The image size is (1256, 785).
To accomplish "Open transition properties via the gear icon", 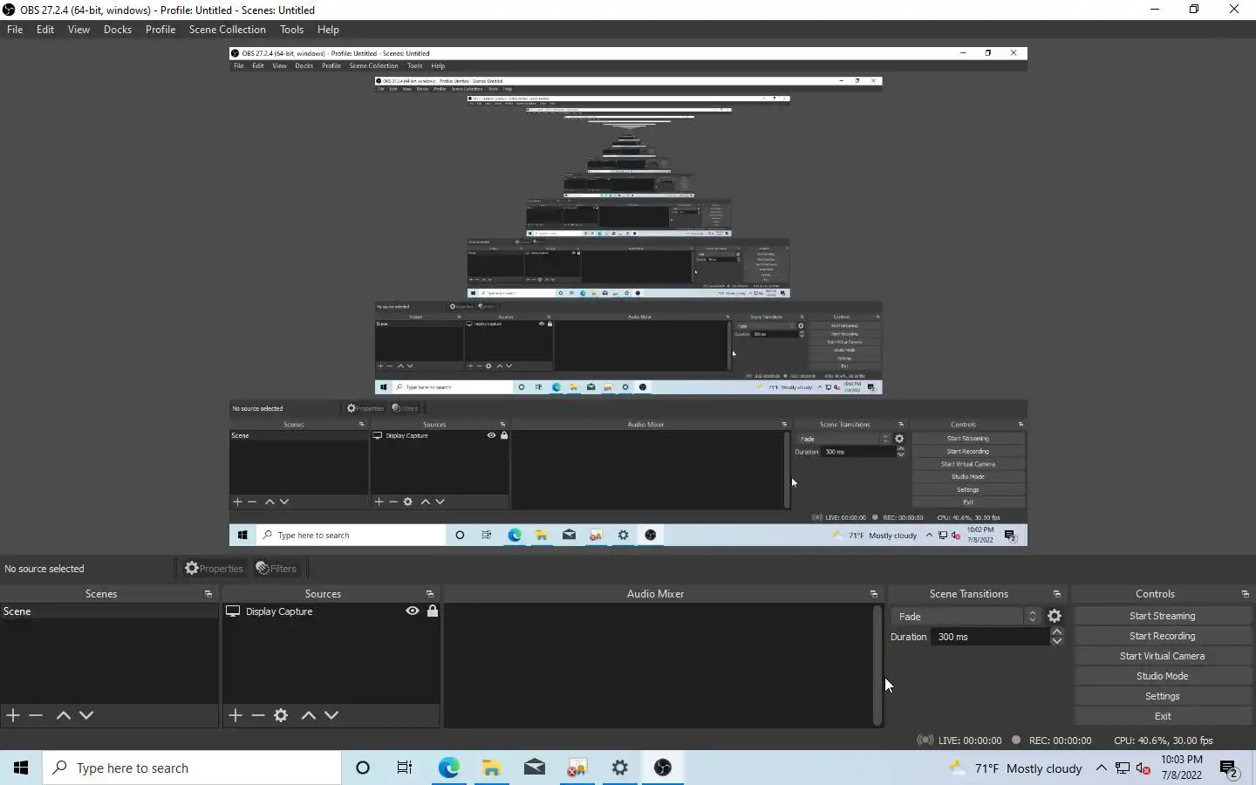I will [x=1055, y=616].
